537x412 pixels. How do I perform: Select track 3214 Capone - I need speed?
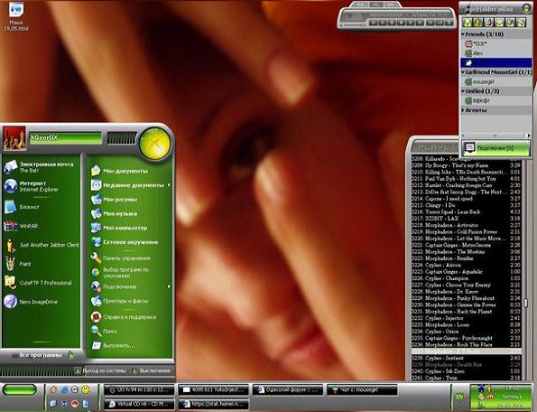466,199
